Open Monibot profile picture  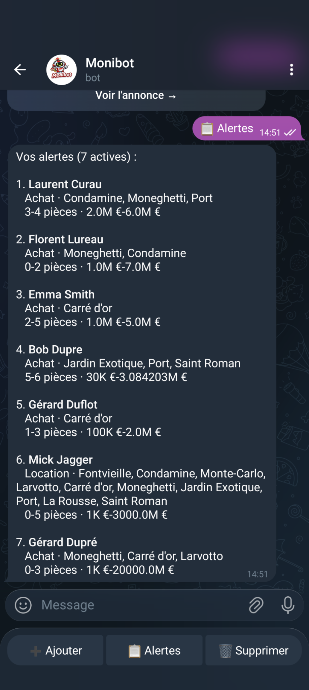click(x=62, y=70)
